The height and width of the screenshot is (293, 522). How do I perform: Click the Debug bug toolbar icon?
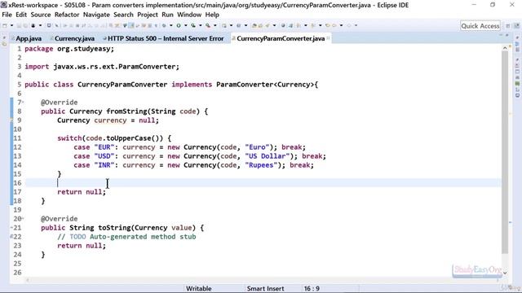[164, 25]
